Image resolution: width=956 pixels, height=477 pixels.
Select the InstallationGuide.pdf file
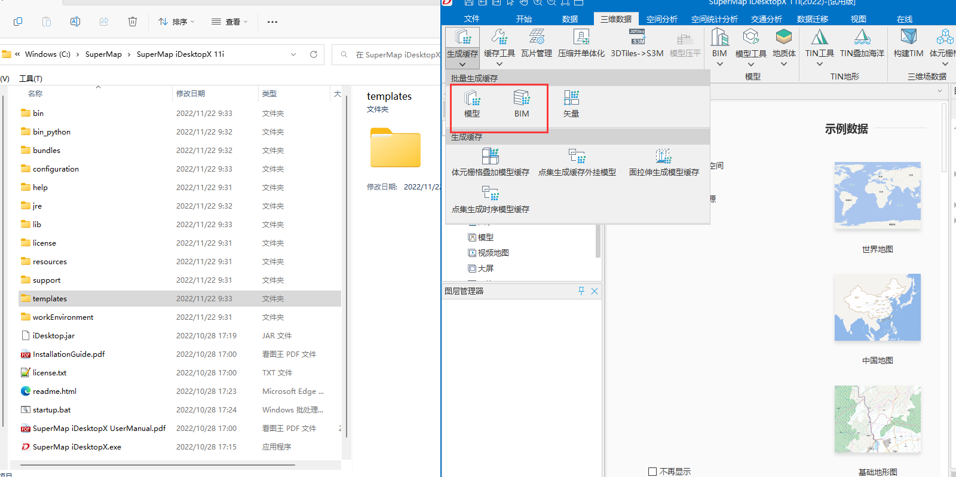pos(69,354)
